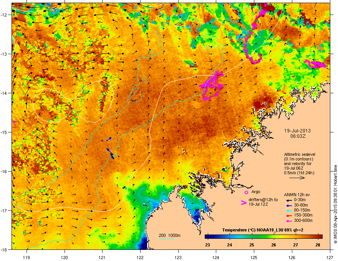
Task: Click the longitude axis label 119
Action: point(27,257)
